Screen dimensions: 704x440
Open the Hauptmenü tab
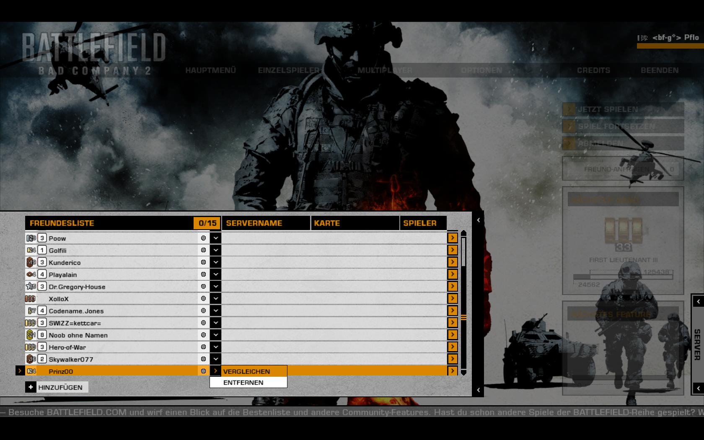click(210, 70)
